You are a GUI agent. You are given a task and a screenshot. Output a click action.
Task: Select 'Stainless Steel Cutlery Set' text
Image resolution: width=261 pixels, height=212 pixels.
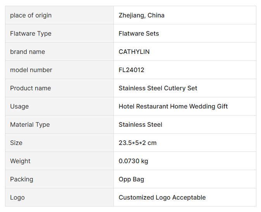coord(158,88)
